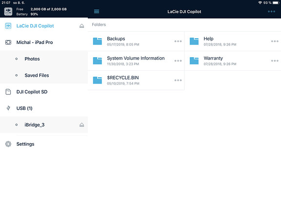The height and width of the screenshot is (211, 281).
Task: Open the System Volume Information folder icon
Action: [98, 61]
